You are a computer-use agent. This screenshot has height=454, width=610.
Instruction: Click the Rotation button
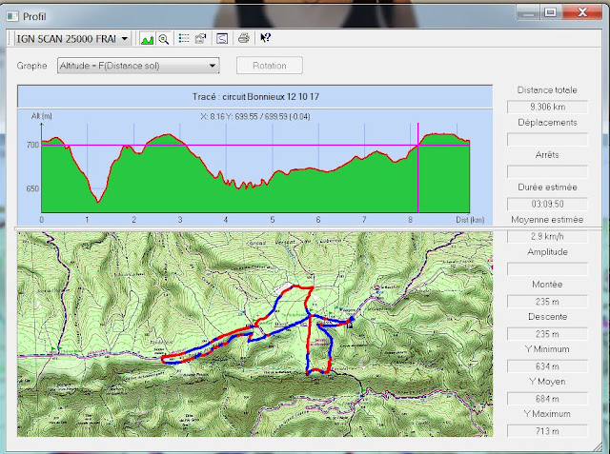(269, 66)
